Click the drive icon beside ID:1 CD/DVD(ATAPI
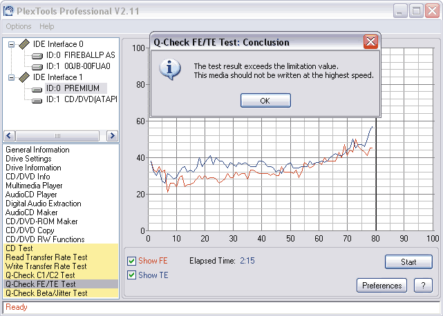 [x=37, y=101]
